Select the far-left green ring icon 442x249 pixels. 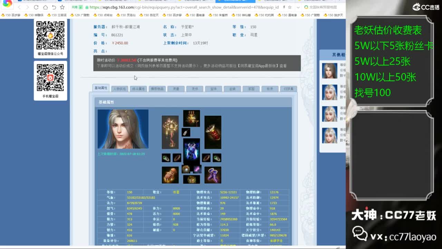[166, 158]
